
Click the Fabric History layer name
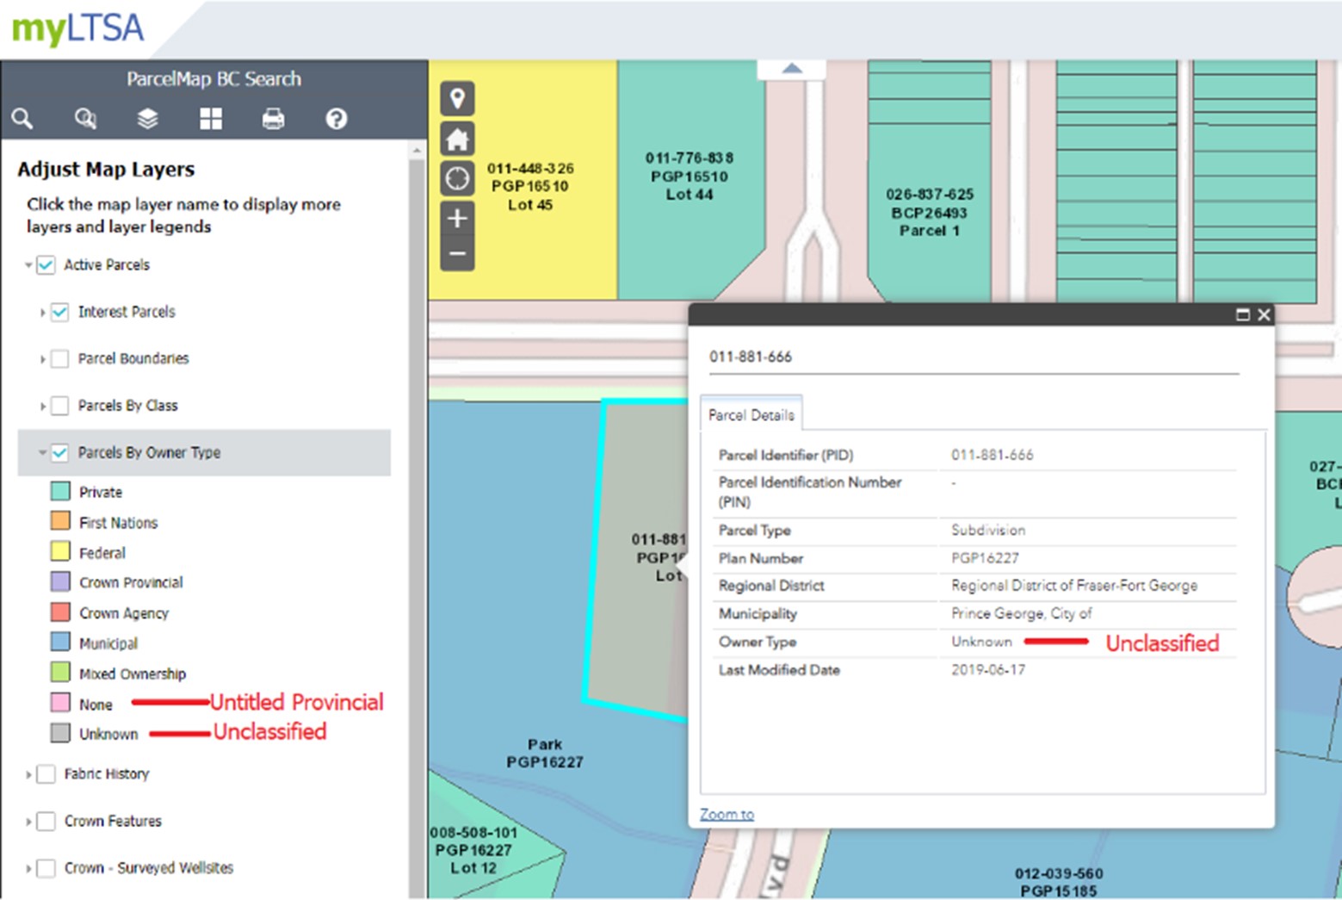107,774
